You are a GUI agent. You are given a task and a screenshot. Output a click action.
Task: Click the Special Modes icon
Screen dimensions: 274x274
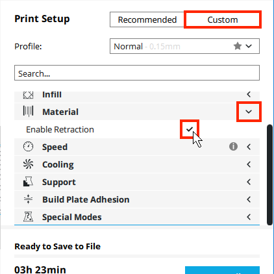click(28, 217)
